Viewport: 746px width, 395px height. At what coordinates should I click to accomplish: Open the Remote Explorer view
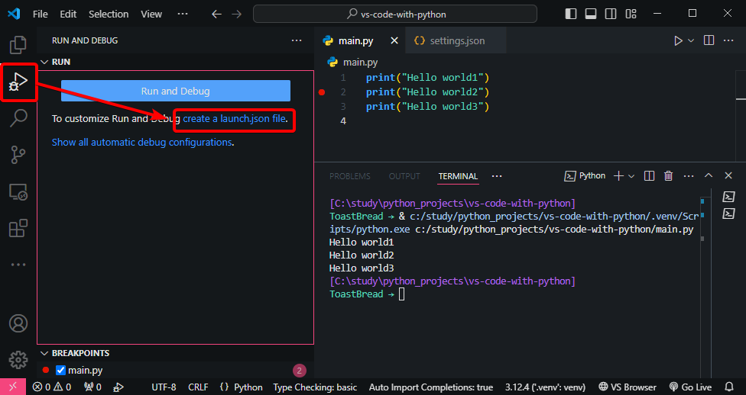[x=18, y=192]
